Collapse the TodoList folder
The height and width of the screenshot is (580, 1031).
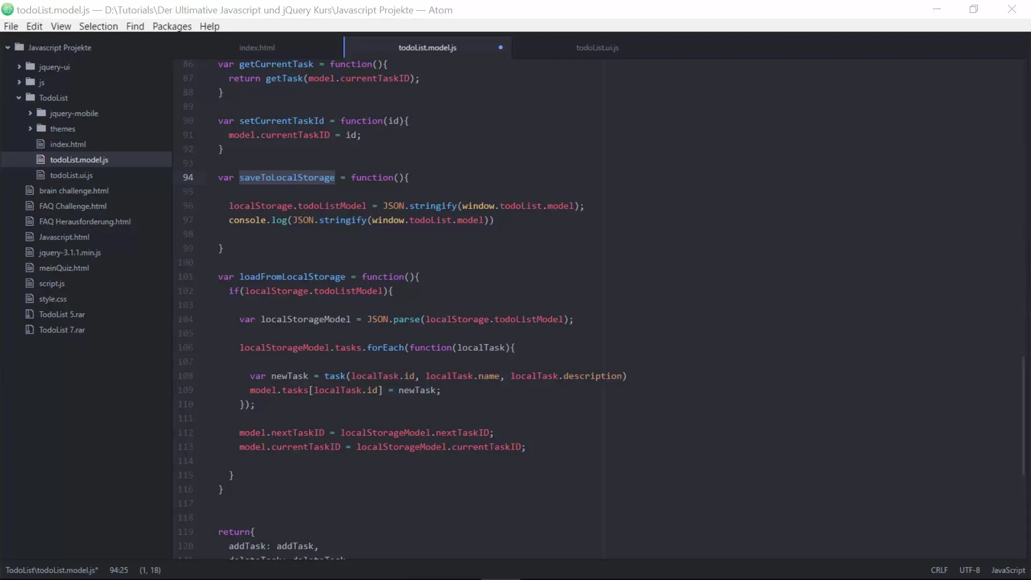(19, 98)
